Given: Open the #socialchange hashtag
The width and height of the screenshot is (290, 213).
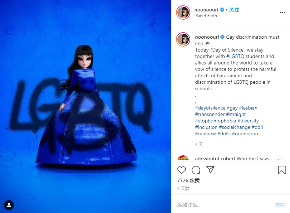Looking at the screenshot, I should point(235,127).
